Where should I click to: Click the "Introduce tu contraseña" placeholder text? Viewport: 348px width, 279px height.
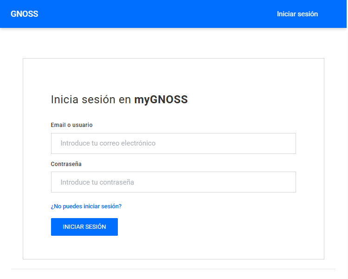(97, 182)
